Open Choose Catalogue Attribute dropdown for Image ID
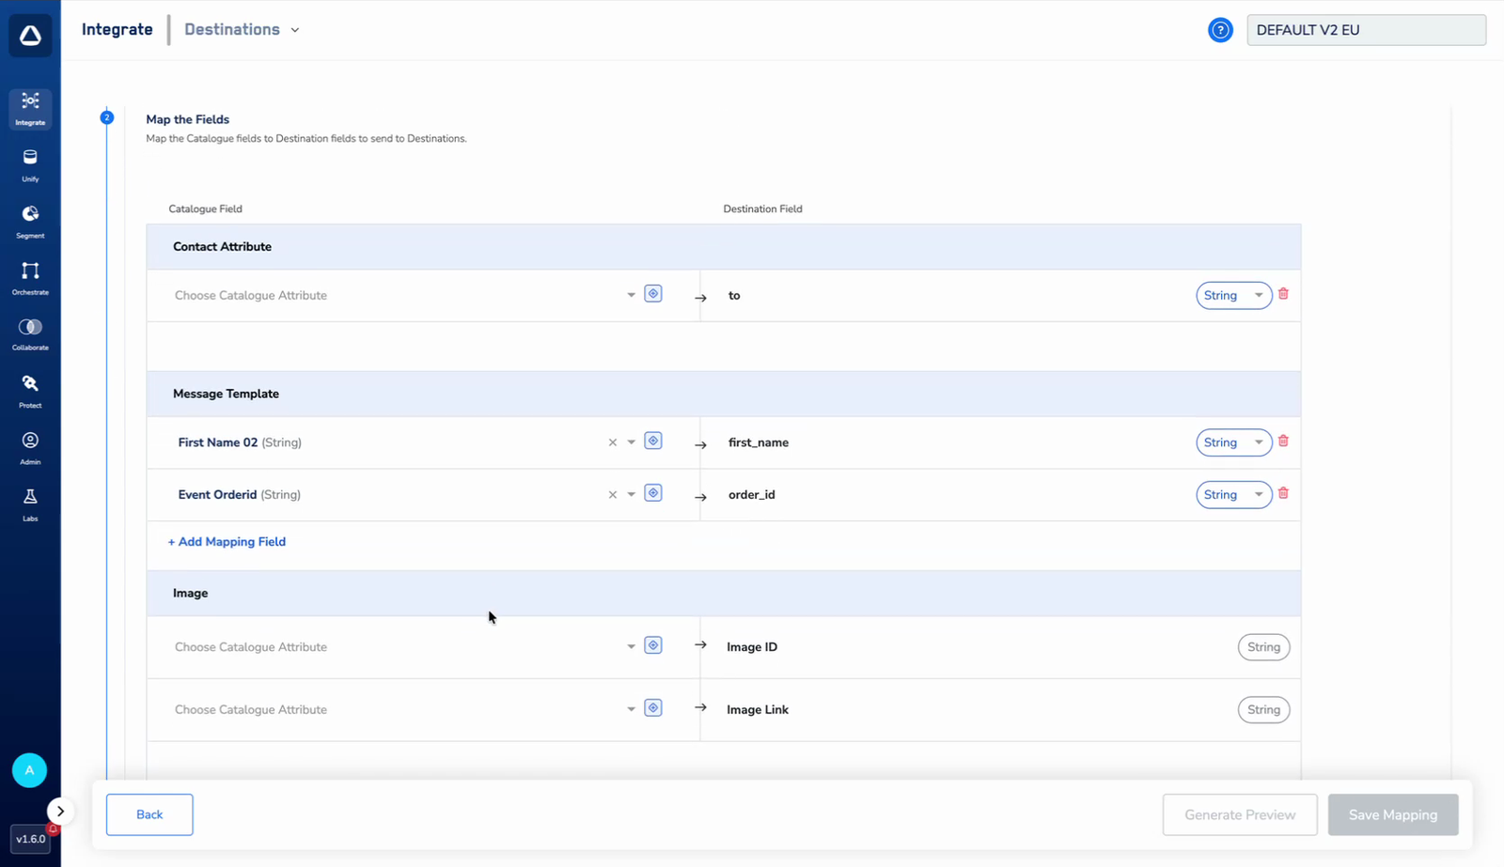The width and height of the screenshot is (1504, 867). (404, 647)
